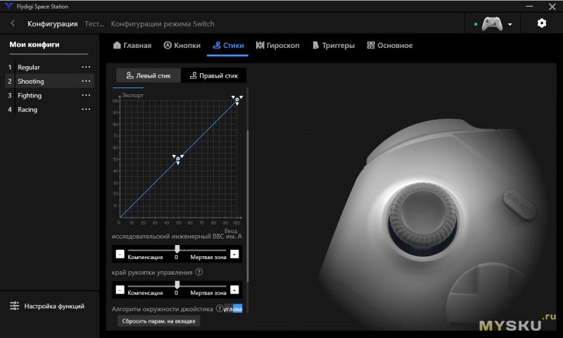Show help for Алгоритм окружности джойстика
This screenshot has width=563, height=338.
[x=220, y=308]
